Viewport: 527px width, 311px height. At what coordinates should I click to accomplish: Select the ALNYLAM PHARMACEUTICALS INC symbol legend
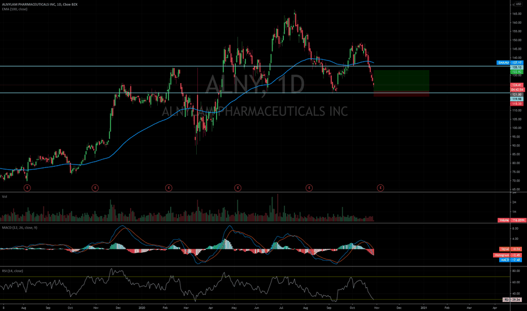pyautogui.click(x=40, y=5)
